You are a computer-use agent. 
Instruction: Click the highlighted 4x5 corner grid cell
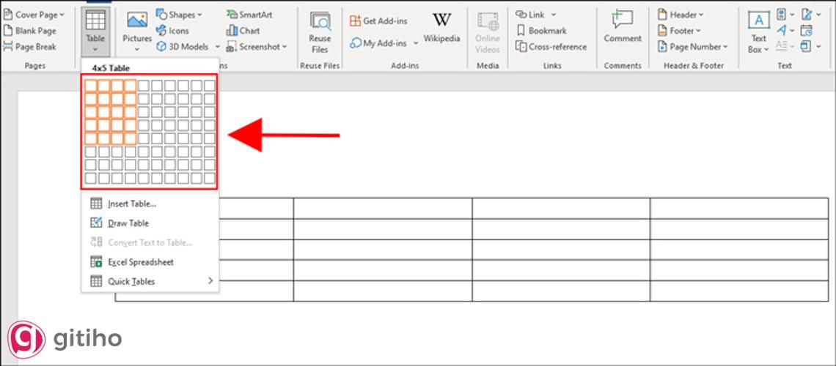[130, 138]
